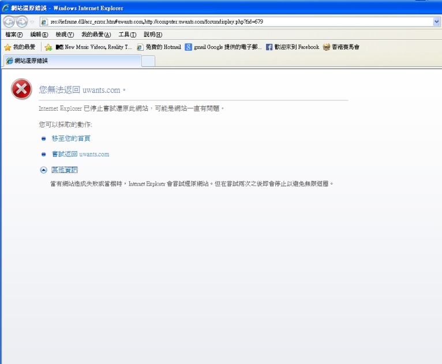Open the 工具(T) menu
442x364 pixels.
[x=128, y=35]
